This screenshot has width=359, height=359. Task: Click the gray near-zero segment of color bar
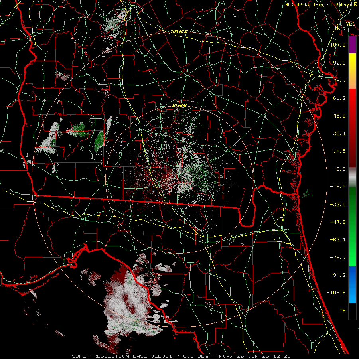(x=352, y=178)
